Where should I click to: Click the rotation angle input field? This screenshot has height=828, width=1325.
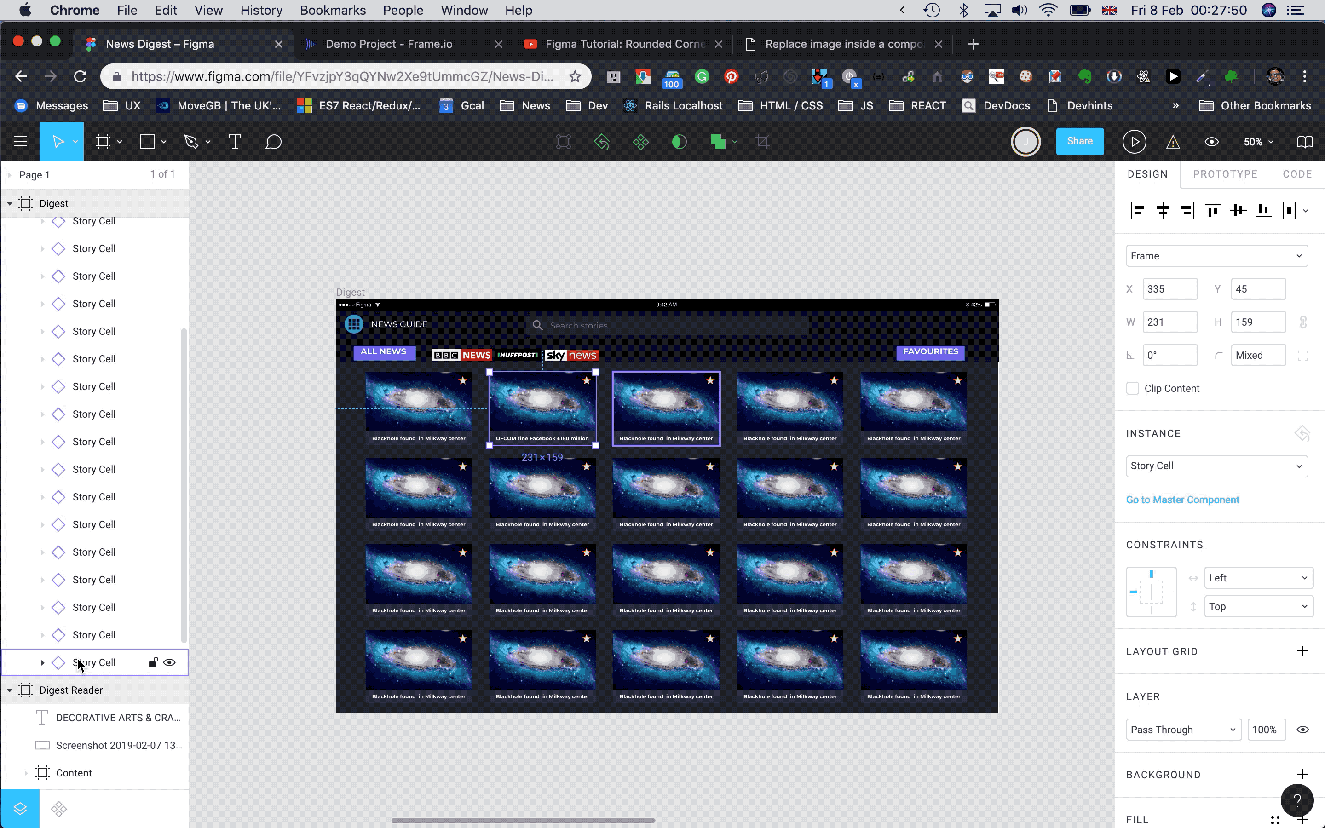[1169, 356]
